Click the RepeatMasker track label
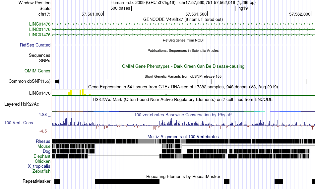 coord(36,181)
